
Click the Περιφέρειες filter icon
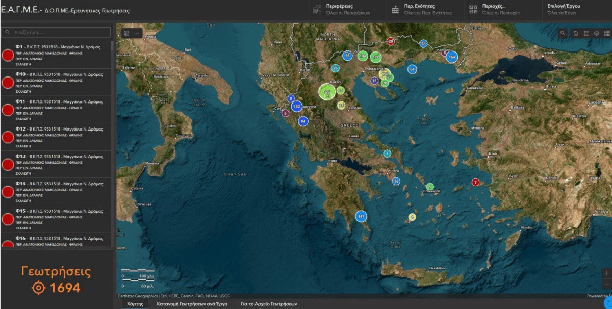[317, 9]
